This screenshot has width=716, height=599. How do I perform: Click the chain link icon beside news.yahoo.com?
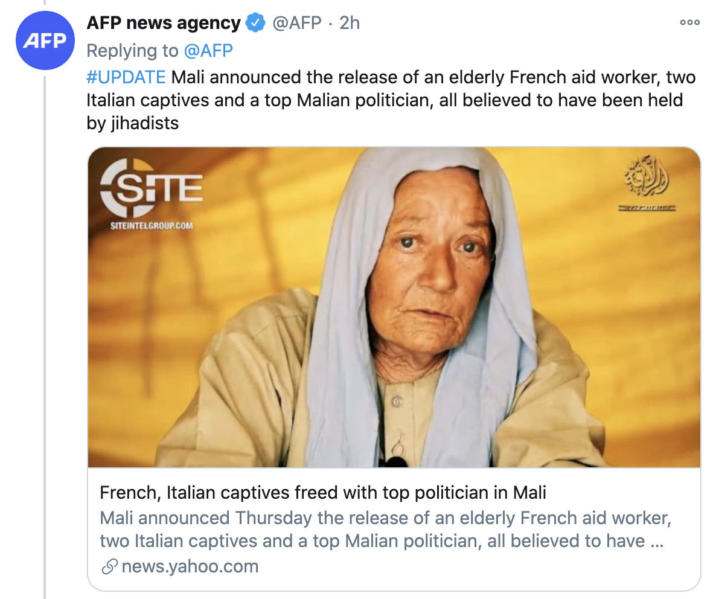point(109,566)
